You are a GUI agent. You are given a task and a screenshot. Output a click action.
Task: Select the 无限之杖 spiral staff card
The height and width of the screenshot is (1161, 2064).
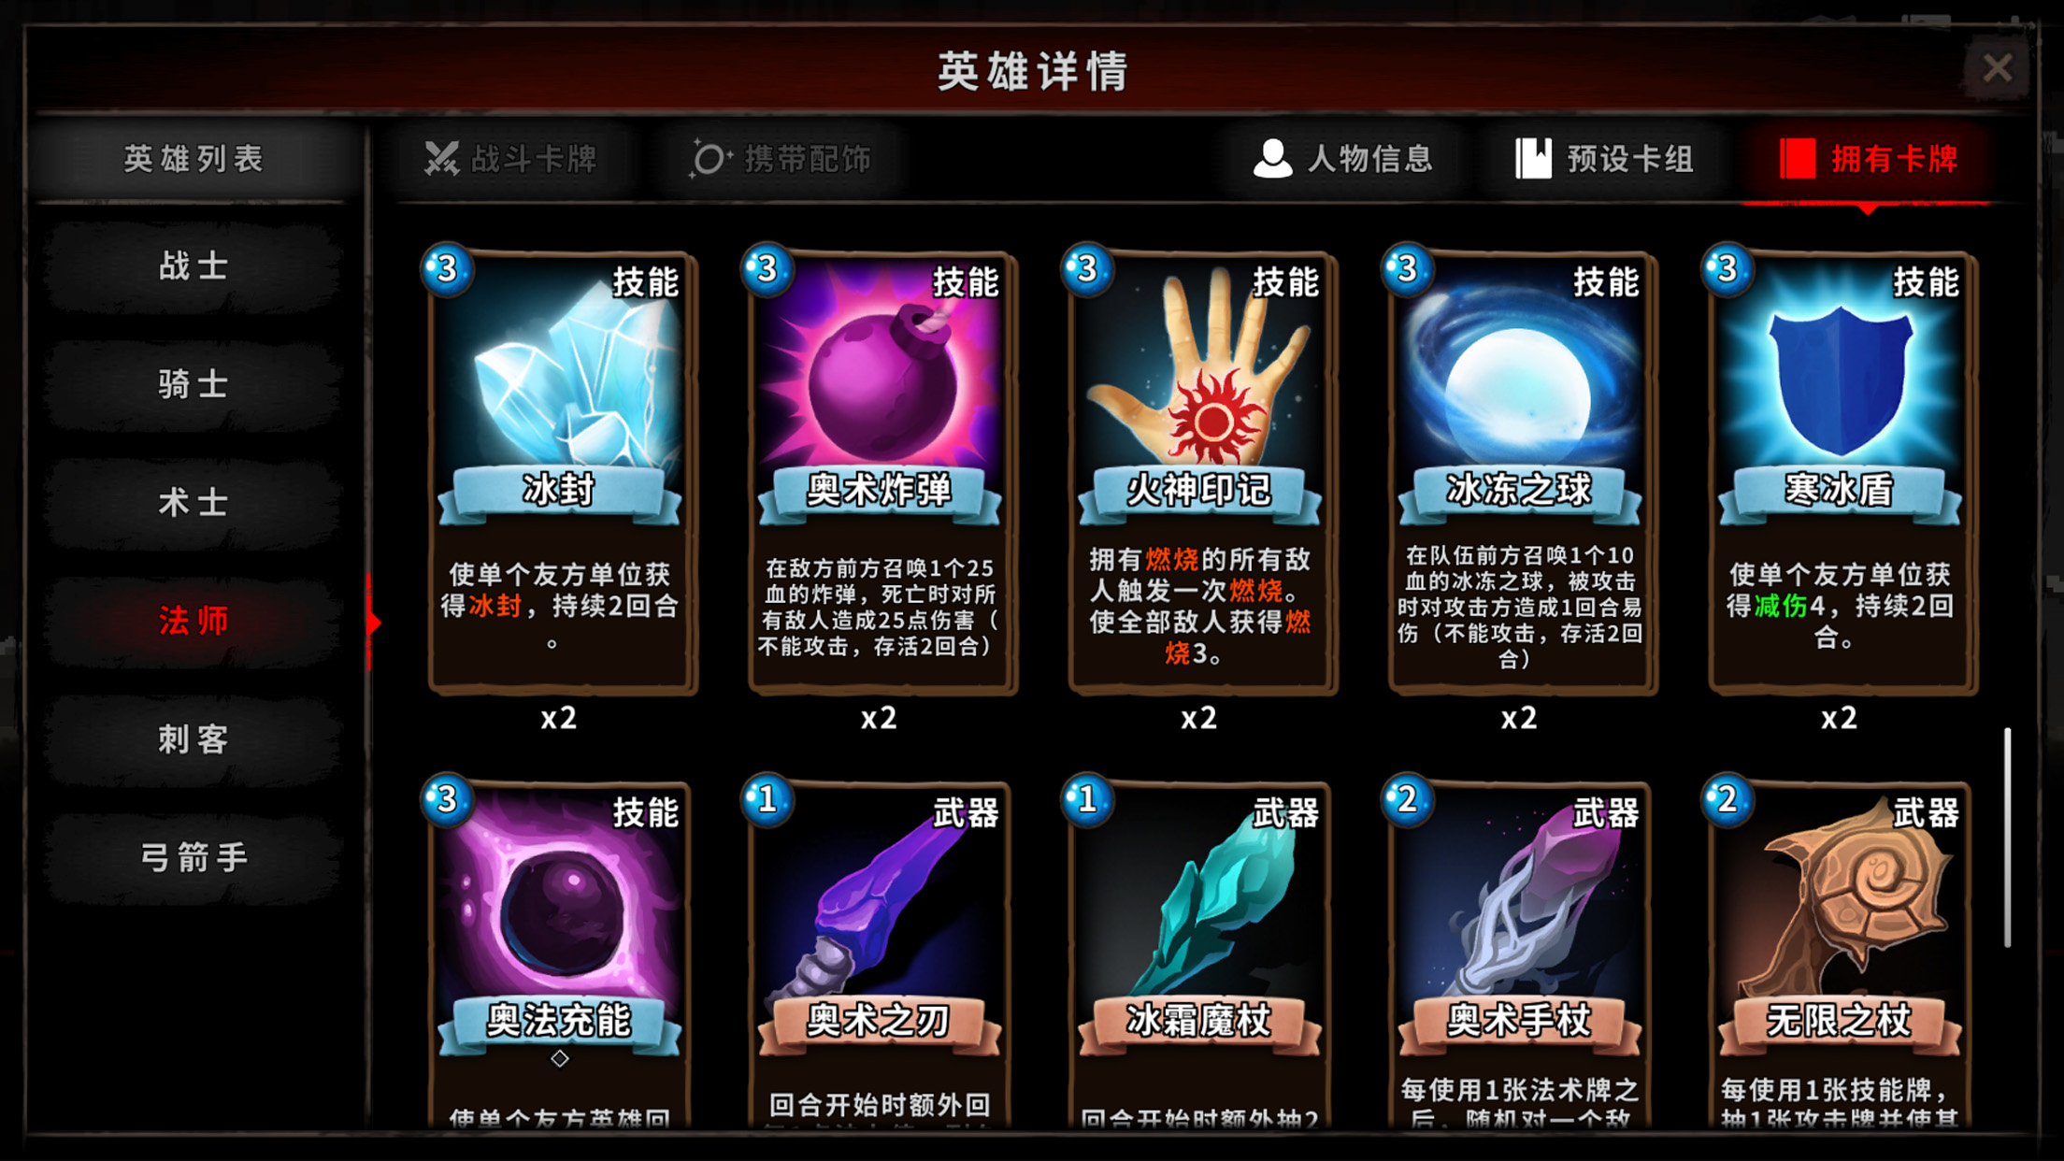[x=1840, y=953]
